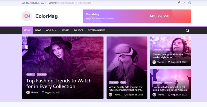Click author avatar under Top Fashion Trends
This screenshot has width=207, height=107.
(28, 93)
